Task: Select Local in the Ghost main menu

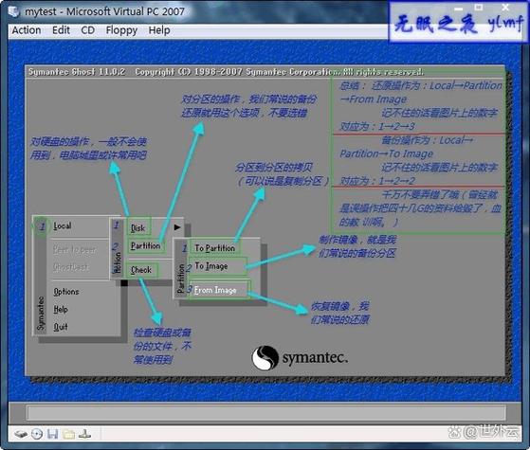Action: click(x=63, y=225)
